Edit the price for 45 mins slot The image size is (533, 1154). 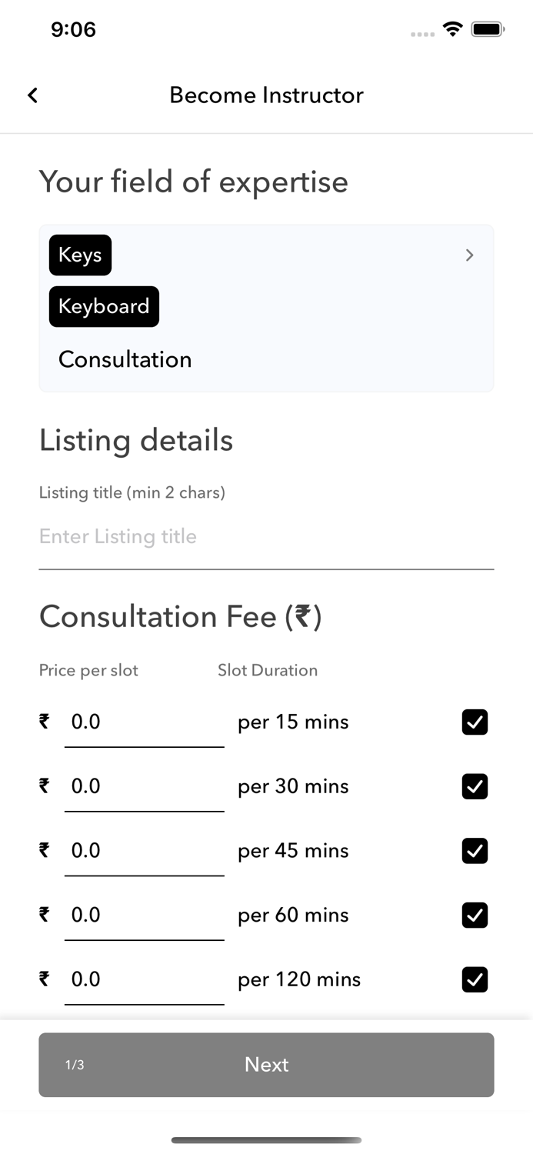pyautogui.click(x=144, y=851)
